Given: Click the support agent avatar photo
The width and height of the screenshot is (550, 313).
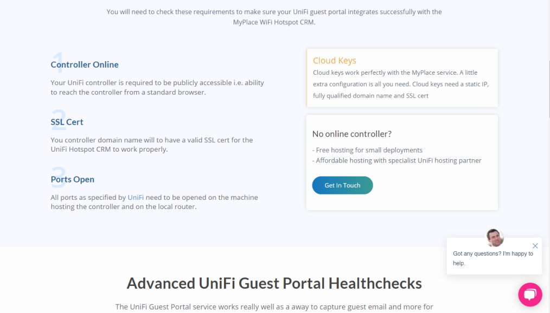Looking at the screenshot, I should tap(495, 238).
